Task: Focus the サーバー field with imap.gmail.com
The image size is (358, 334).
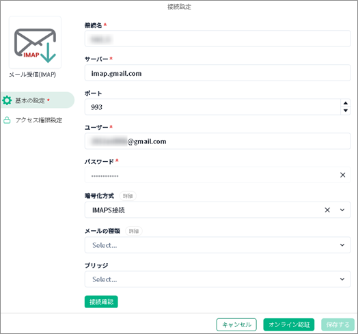Action: [217, 73]
